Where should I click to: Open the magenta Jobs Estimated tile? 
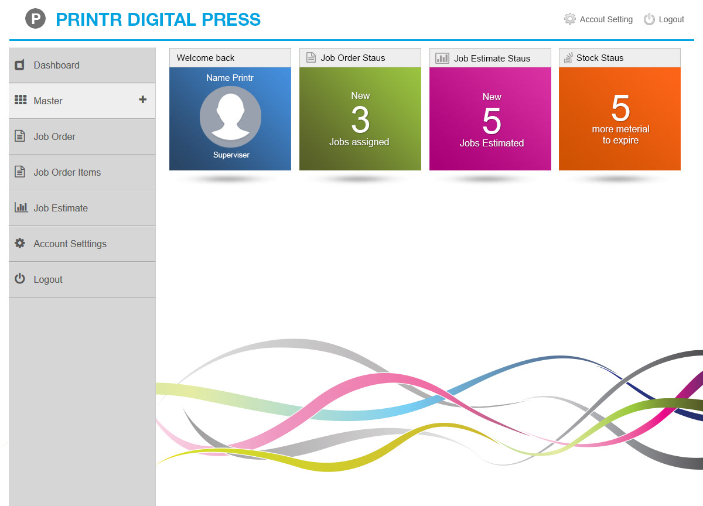pyautogui.click(x=490, y=119)
